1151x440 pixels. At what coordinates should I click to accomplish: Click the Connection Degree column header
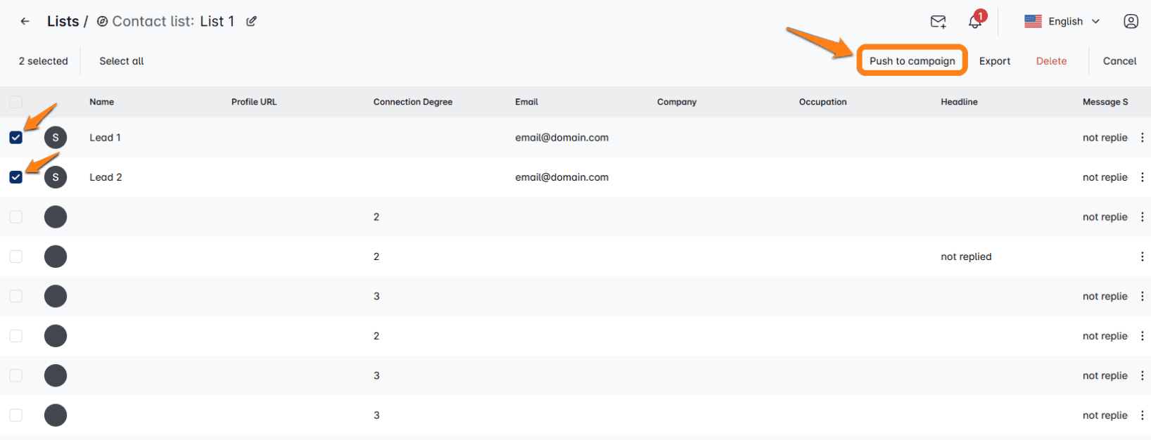coord(413,102)
